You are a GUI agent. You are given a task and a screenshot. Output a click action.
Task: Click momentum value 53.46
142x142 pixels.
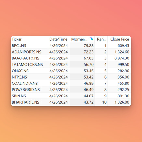tap(89, 71)
